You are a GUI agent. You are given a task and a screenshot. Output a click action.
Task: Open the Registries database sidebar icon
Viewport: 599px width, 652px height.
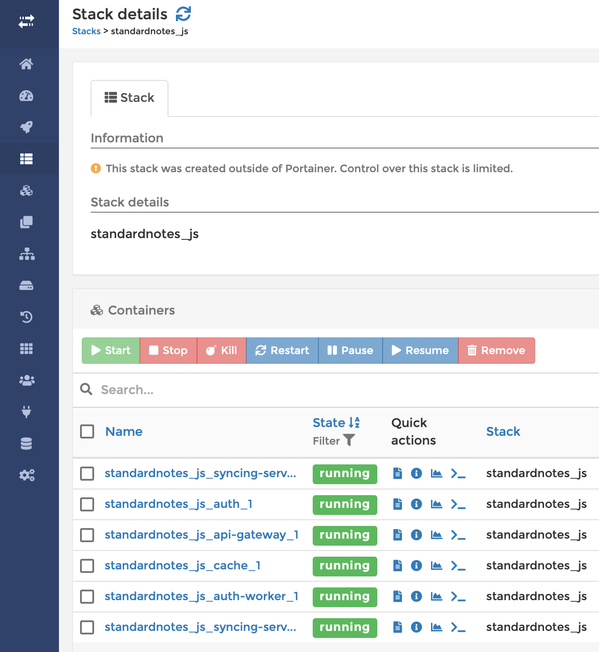26,444
